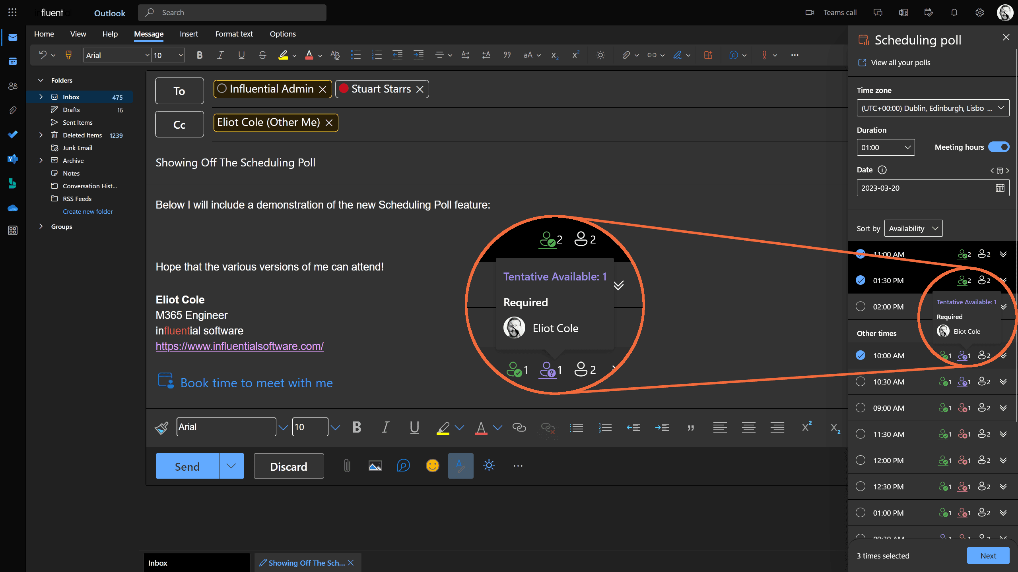Select the 09:00 AM time slot
1018x572 pixels.
[861, 408]
